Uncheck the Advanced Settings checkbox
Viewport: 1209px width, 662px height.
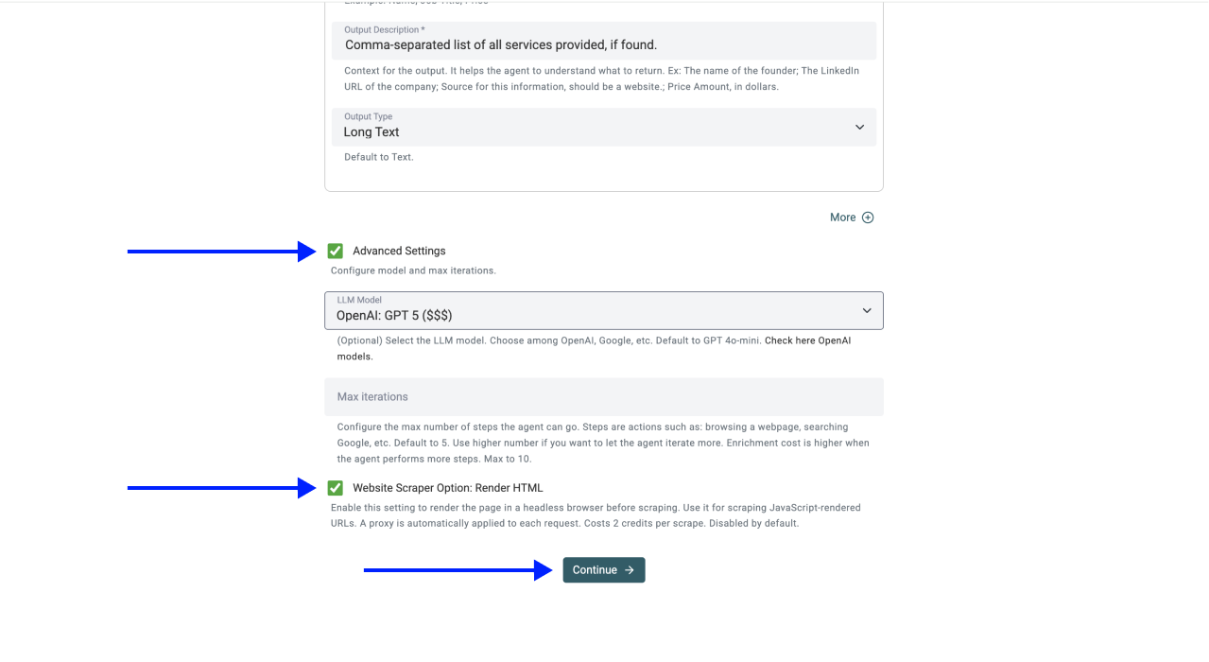[336, 251]
